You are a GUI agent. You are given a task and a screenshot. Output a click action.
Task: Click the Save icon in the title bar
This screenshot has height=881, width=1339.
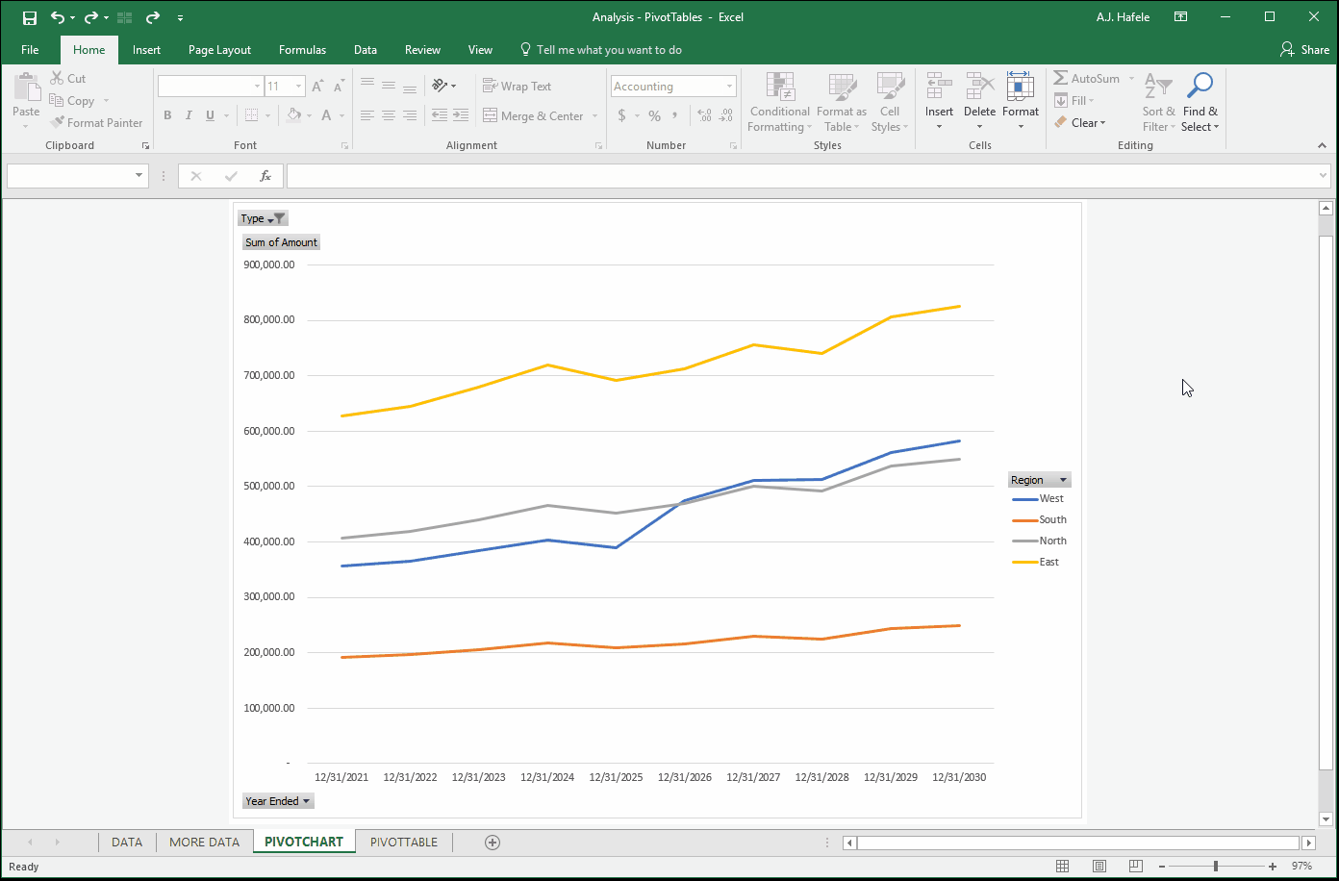(29, 17)
